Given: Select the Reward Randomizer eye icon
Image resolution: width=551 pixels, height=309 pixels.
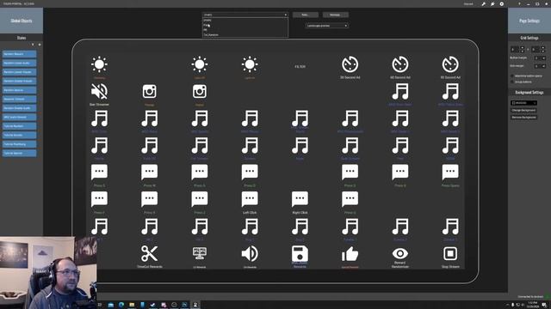Looking at the screenshot, I should (399, 253).
